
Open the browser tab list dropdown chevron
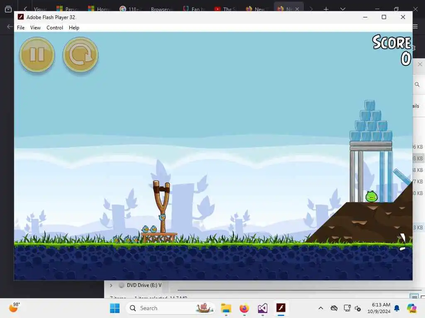(x=343, y=9)
